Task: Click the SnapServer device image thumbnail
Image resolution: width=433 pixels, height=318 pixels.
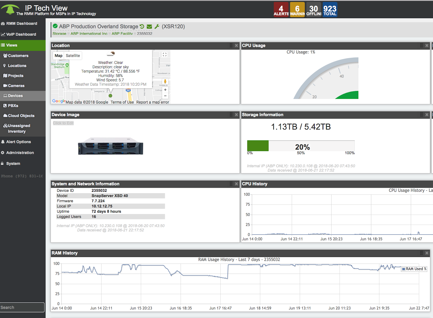Action: click(110, 146)
